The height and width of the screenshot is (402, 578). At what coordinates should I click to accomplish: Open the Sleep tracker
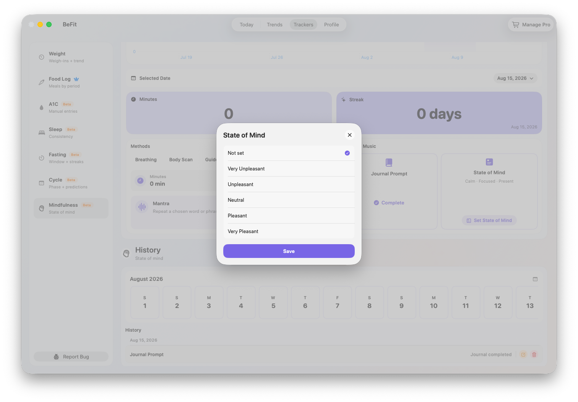pos(71,133)
